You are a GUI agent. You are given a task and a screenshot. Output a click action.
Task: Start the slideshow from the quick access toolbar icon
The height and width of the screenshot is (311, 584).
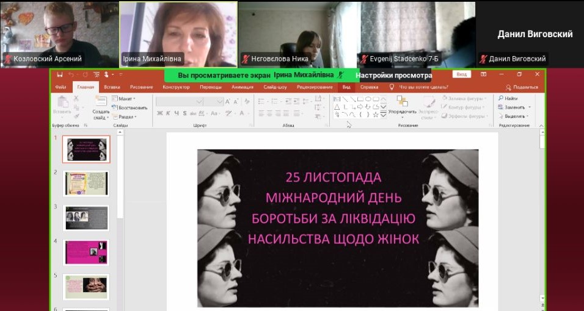(97, 74)
